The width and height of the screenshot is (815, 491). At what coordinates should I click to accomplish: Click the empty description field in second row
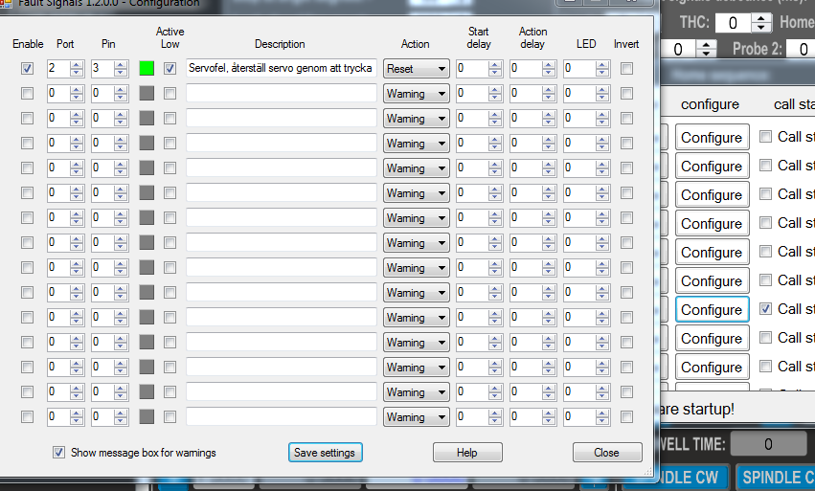click(281, 94)
